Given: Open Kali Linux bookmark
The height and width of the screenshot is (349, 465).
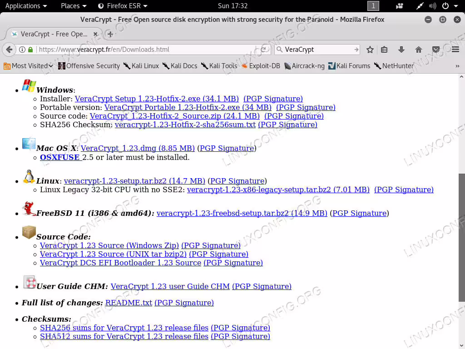Looking at the screenshot, I should click(141, 66).
